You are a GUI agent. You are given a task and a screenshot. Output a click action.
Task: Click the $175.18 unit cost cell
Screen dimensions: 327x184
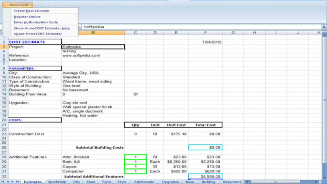(x=176, y=134)
